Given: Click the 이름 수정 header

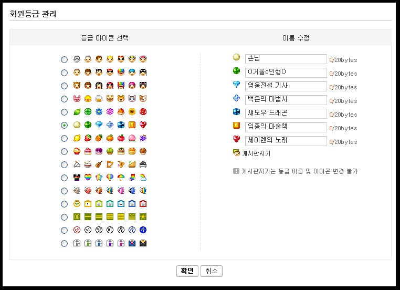Looking at the screenshot, I should pos(296,38).
